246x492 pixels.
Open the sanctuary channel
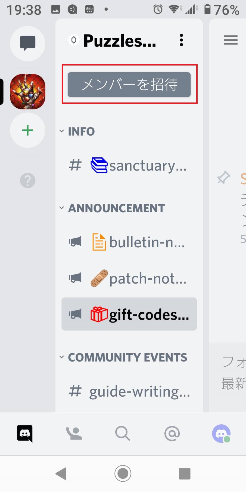click(129, 166)
